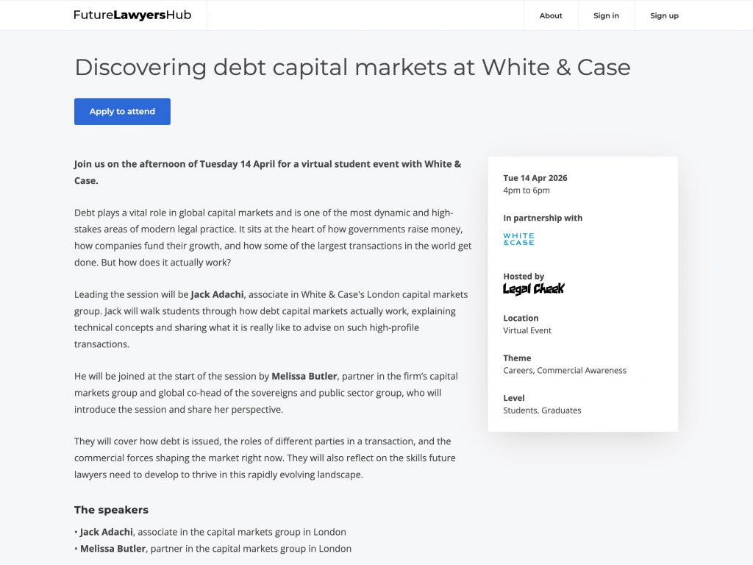Open the About menu item
This screenshot has width=753, height=565.
tap(551, 15)
